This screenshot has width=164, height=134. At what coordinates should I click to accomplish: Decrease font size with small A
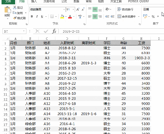(83, 9)
